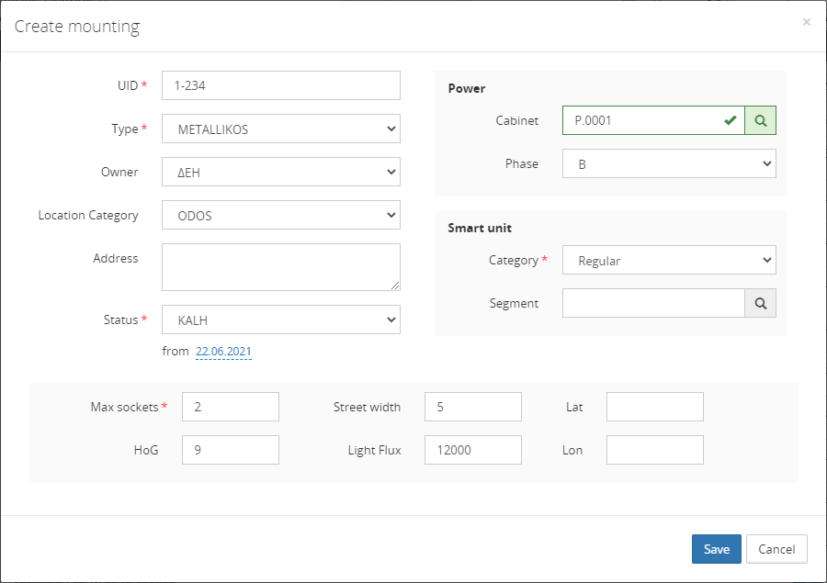Expand the Status dropdown showing KALH

[x=280, y=320]
